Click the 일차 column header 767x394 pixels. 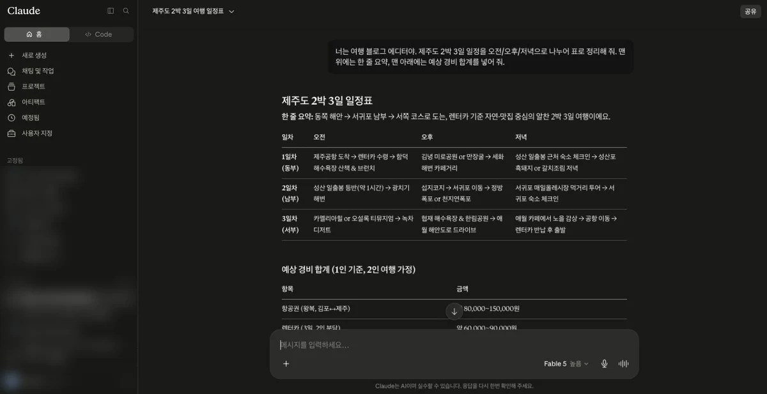(288, 137)
